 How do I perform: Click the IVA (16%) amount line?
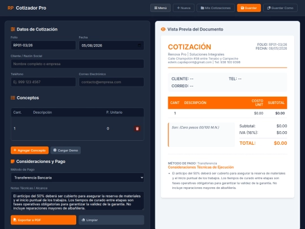tap(263, 133)
